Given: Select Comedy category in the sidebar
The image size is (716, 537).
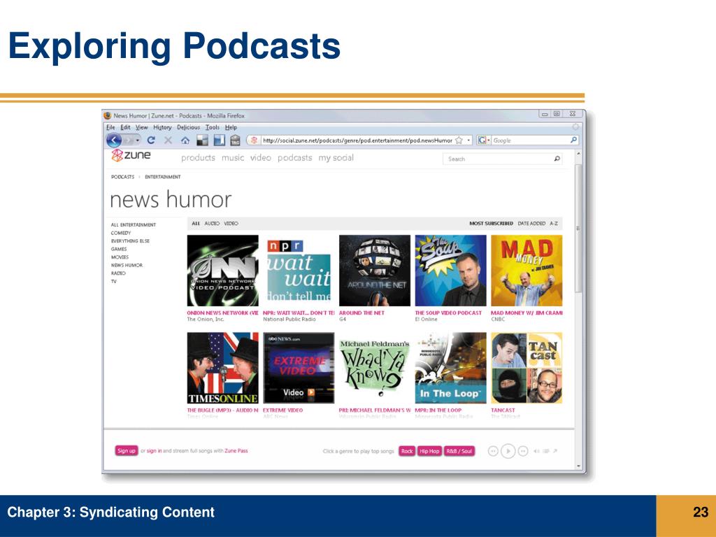Looking at the screenshot, I should coord(120,233).
